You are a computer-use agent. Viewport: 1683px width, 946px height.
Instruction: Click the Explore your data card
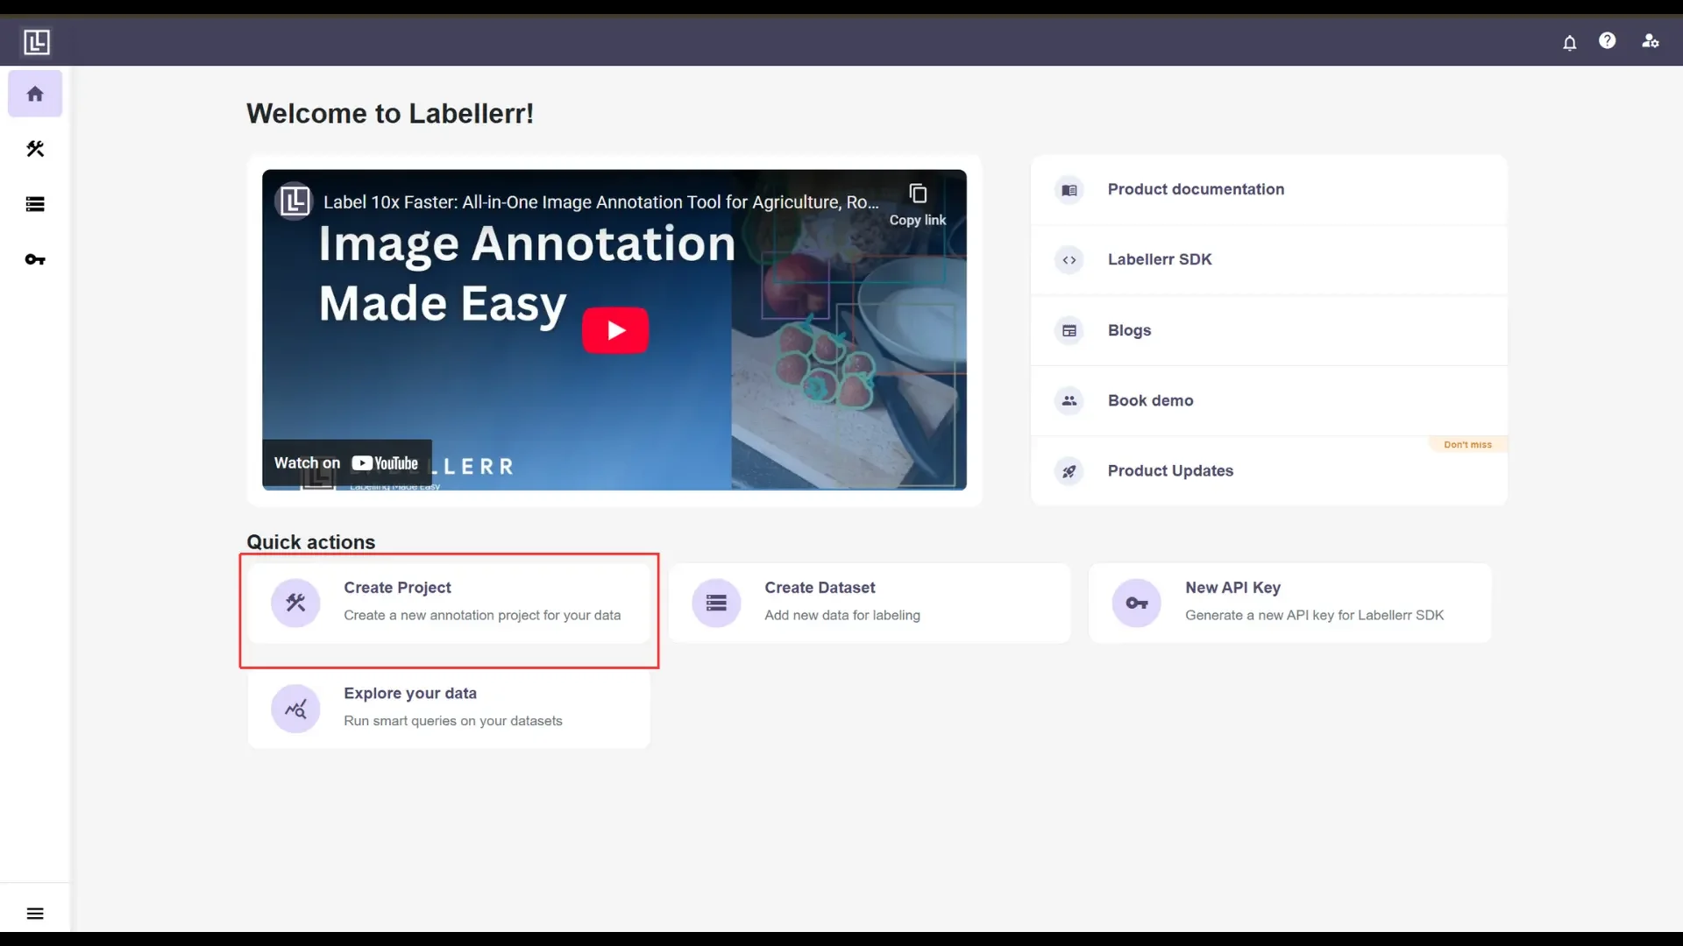tap(449, 708)
